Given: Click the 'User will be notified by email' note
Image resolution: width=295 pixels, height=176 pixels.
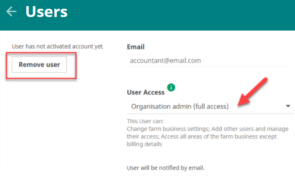Looking at the screenshot, I should pyautogui.click(x=165, y=168).
